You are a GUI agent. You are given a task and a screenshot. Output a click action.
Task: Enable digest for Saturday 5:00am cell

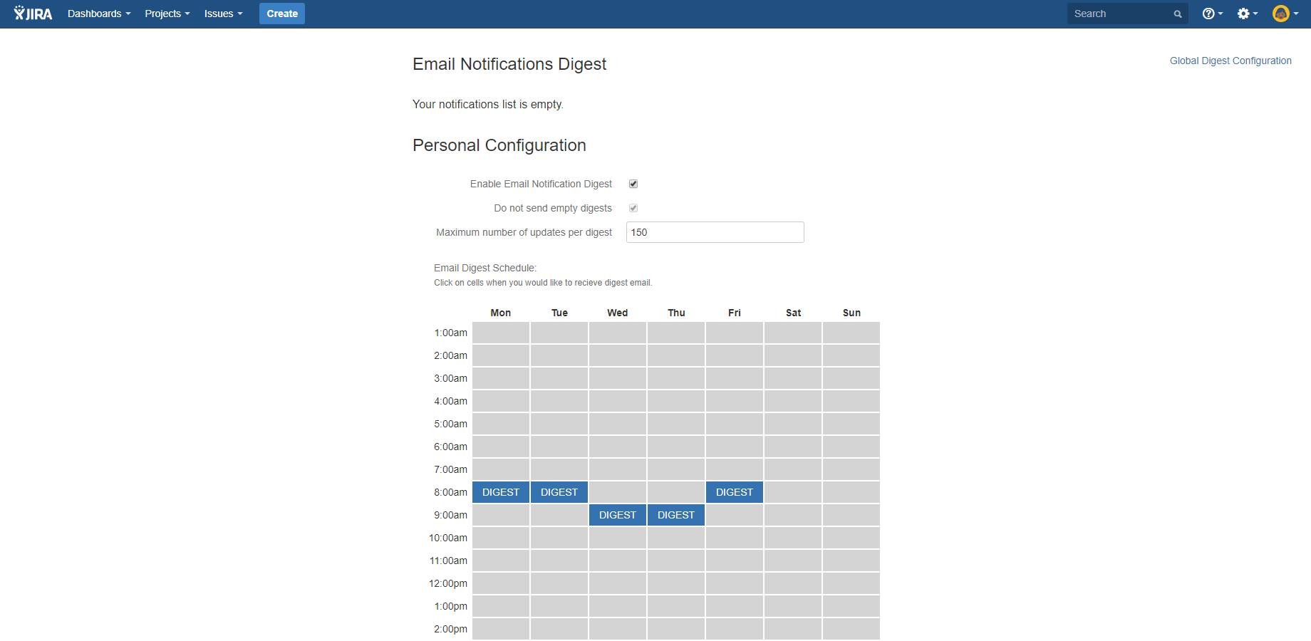point(793,424)
